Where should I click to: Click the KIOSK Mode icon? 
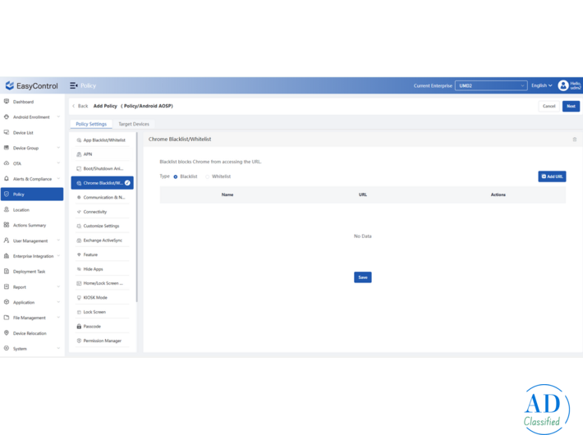tap(79, 298)
